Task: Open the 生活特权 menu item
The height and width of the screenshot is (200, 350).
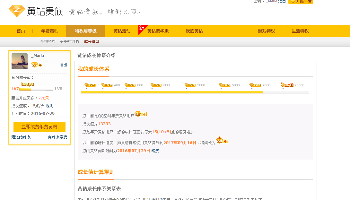Action: pos(300,31)
